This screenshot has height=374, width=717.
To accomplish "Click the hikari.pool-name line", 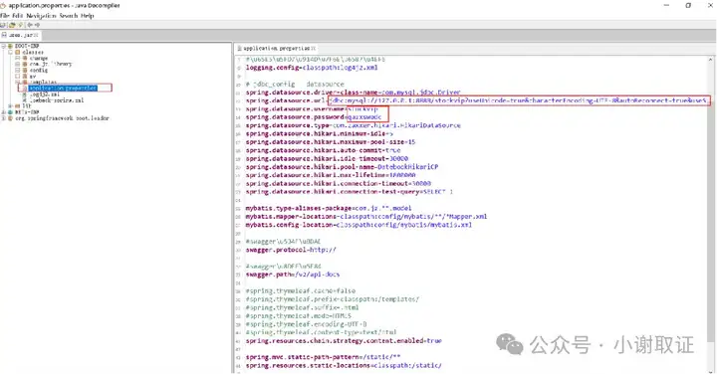I will pos(342,167).
